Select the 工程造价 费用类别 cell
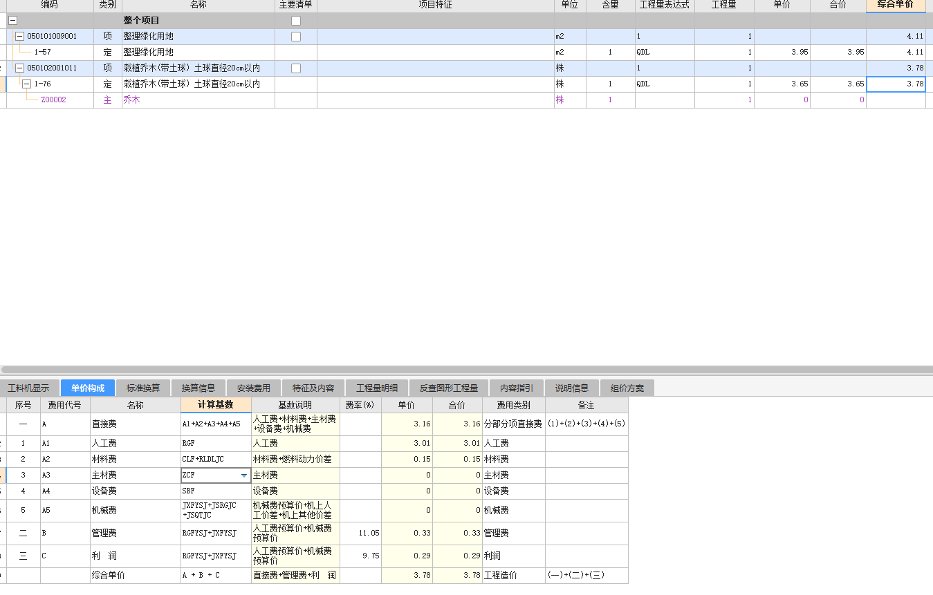933x595 pixels. click(x=514, y=576)
